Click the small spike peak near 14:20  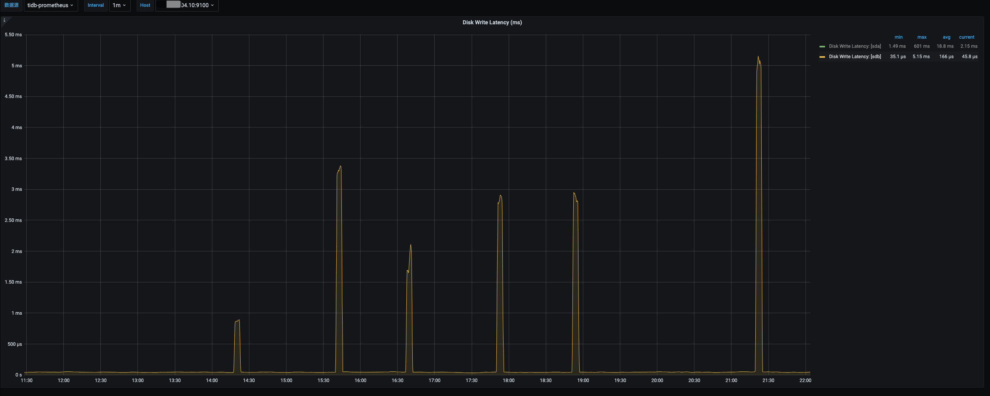point(238,320)
